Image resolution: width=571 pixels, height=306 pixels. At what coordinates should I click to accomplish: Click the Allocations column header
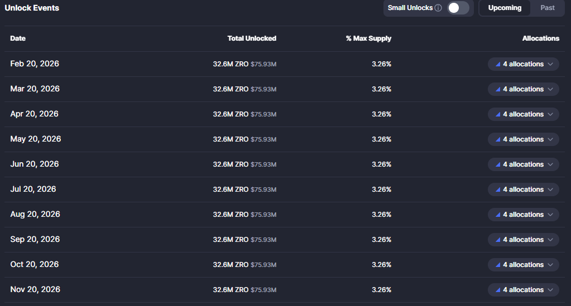(540, 38)
